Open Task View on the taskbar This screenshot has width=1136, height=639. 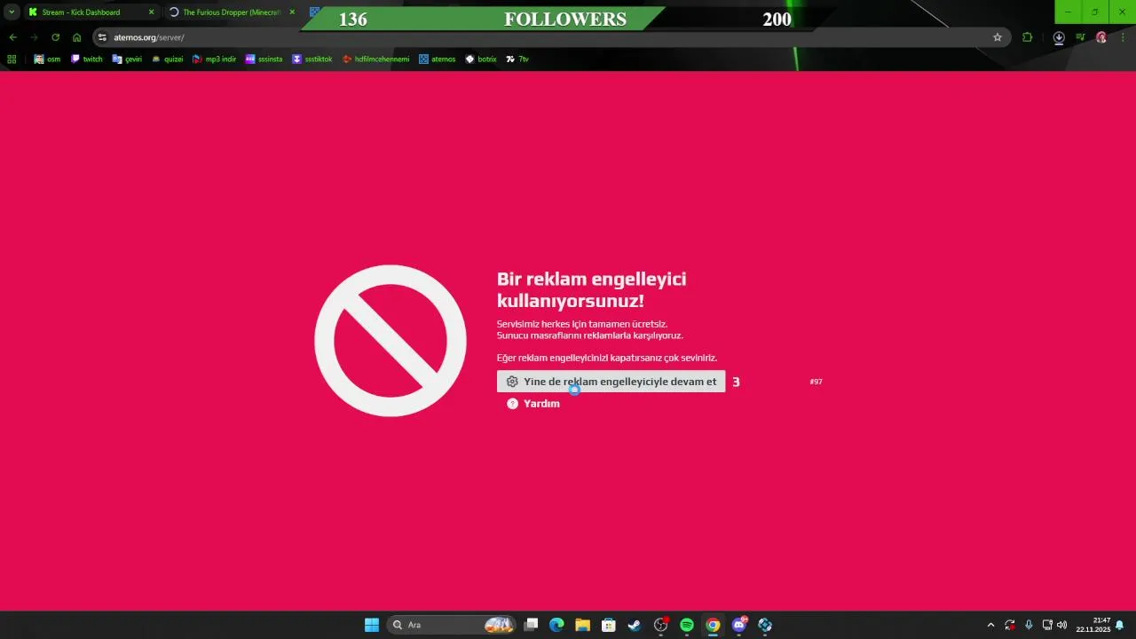pos(531,625)
